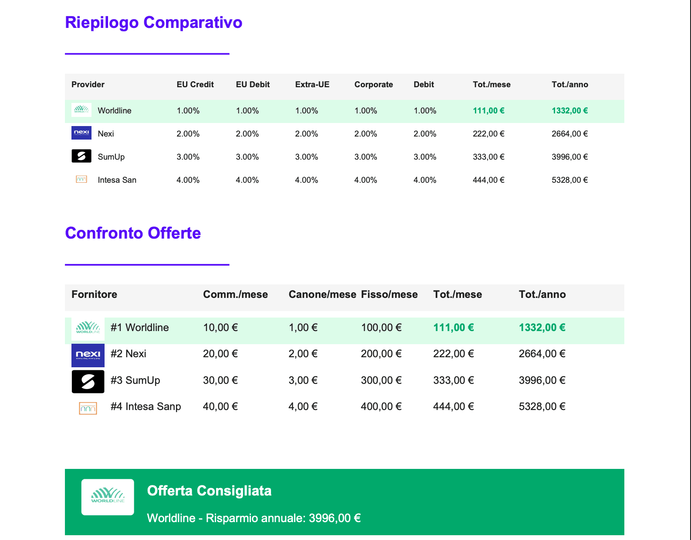Click the 3,00 € canone value
This screenshot has height=540, width=691.
(303, 380)
